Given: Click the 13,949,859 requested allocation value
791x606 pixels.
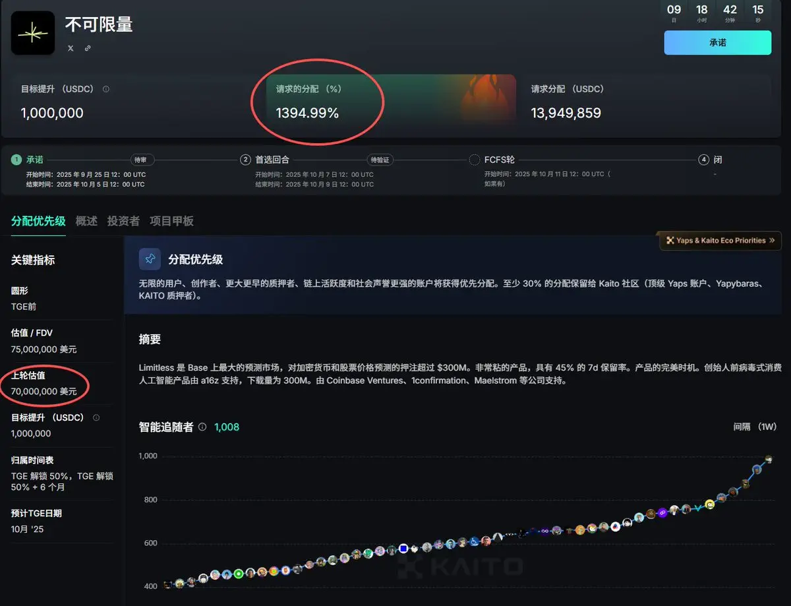Looking at the screenshot, I should [566, 113].
